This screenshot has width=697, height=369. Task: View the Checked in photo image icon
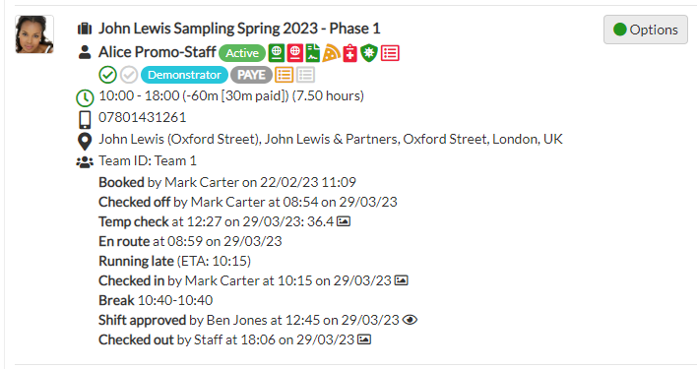point(402,280)
